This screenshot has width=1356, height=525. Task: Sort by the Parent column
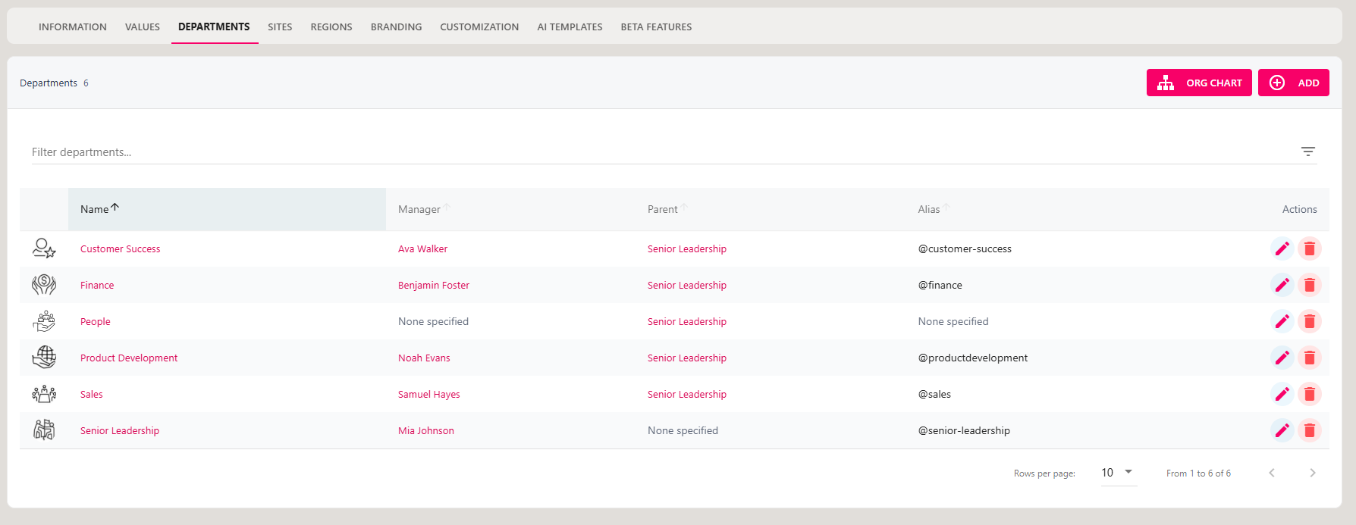pyautogui.click(x=667, y=209)
